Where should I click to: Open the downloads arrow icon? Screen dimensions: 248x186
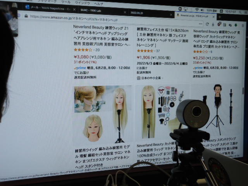click(213, 24)
